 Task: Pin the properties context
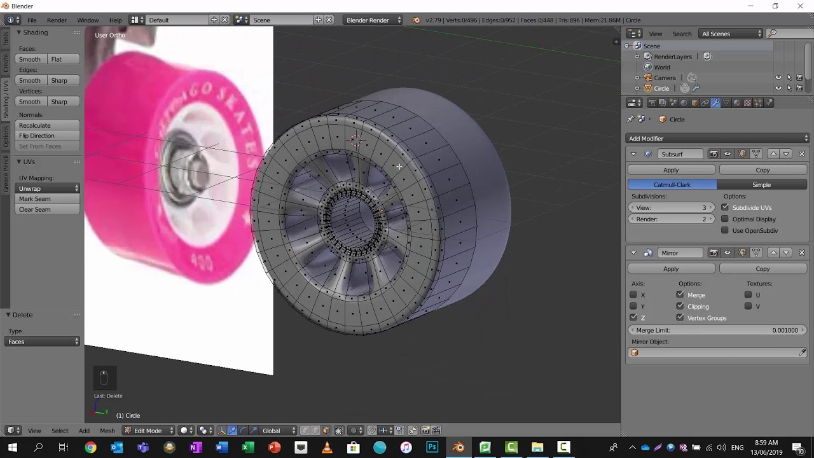(x=631, y=119)
